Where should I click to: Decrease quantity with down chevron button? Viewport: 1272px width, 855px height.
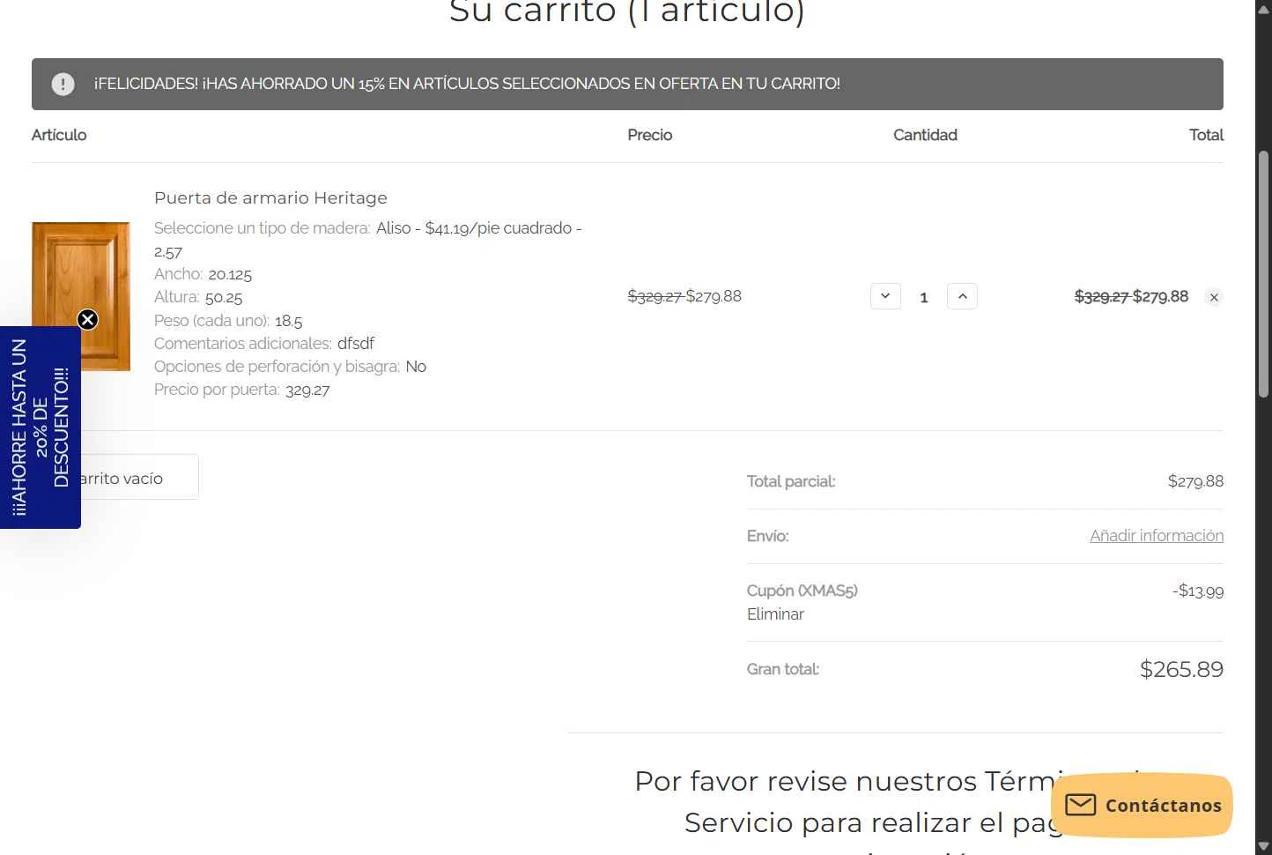pyautogui.click(x=885, y=296)
